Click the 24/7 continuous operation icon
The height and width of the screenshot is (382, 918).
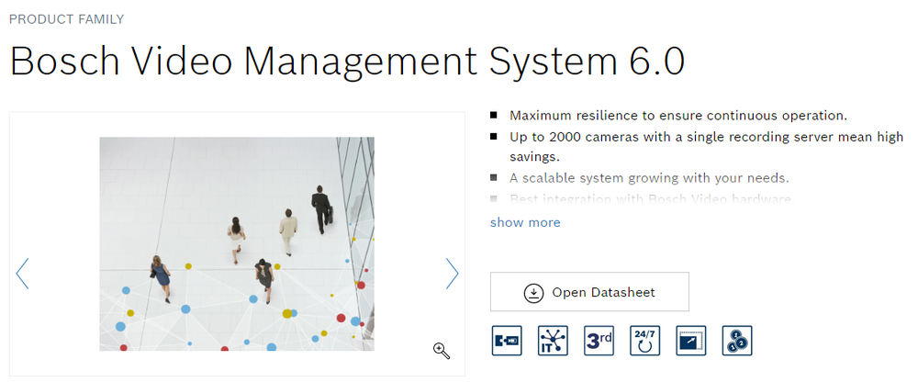(644, 341)
